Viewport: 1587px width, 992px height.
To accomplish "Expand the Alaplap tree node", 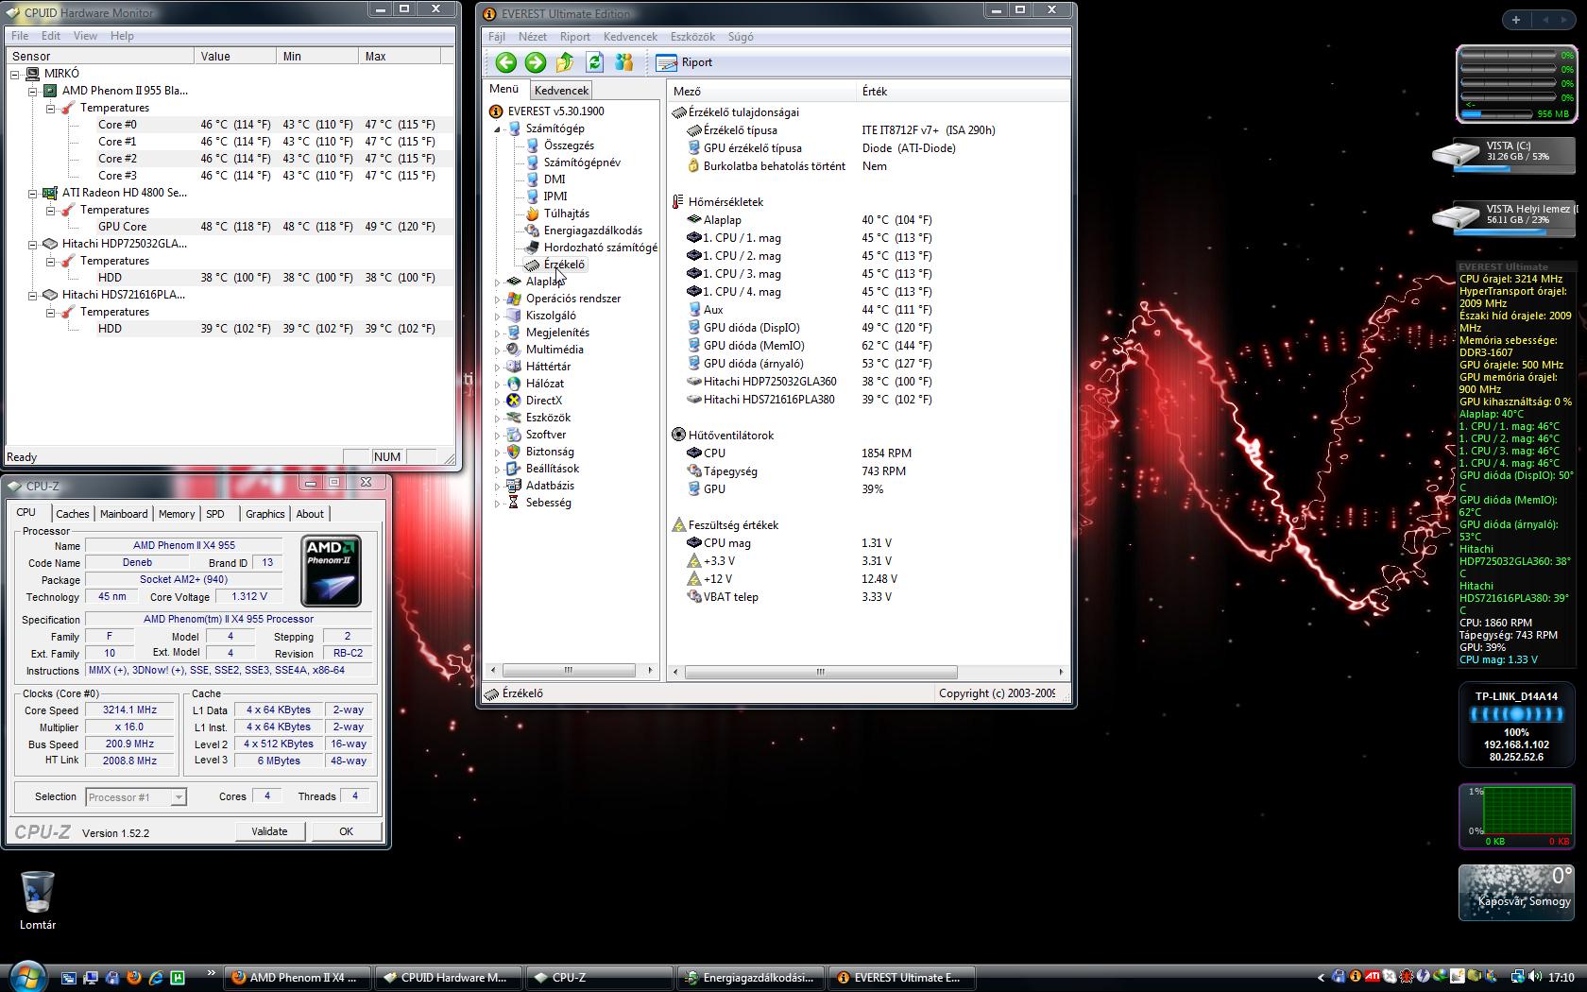I will pyautogui.click(x=497, y=282).
